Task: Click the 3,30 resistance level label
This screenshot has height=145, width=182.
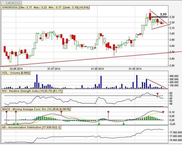Action: 163,14
